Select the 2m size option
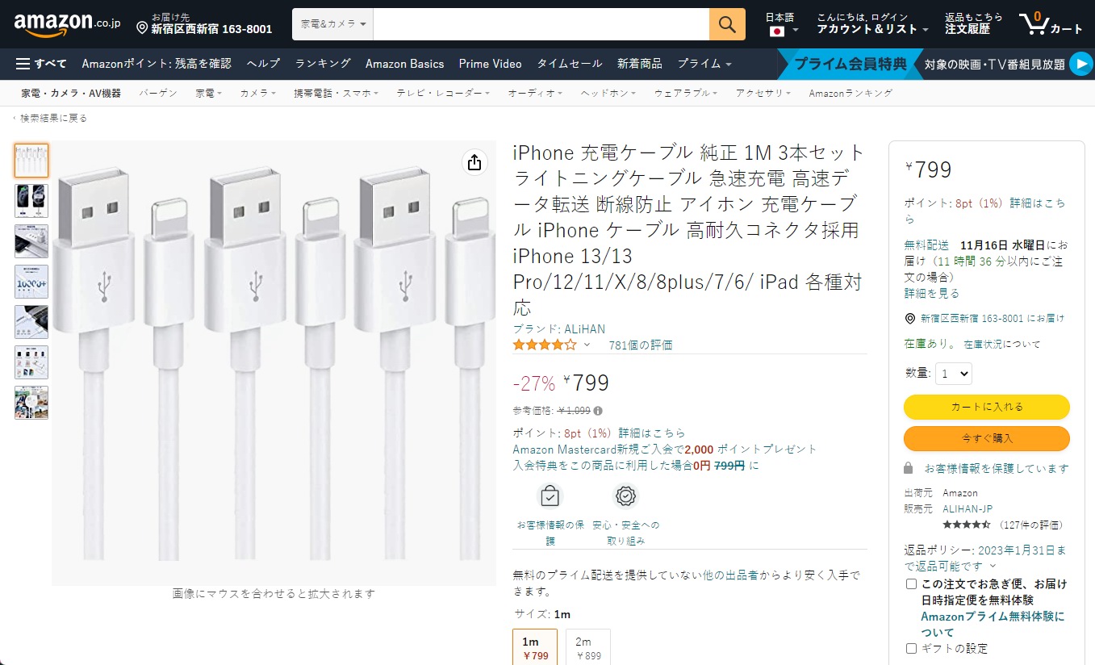Image resolution: width=1095 pixels, height=665 pixels. 587,646
